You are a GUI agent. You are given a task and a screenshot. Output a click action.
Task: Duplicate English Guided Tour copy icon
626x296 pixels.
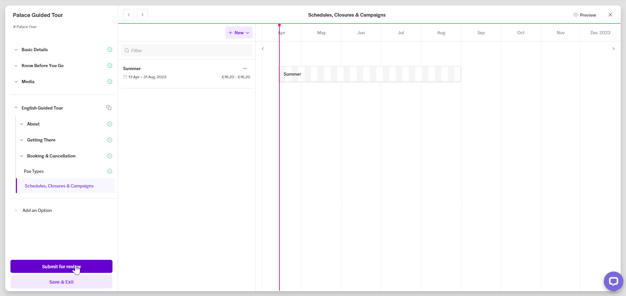(109, 108)
